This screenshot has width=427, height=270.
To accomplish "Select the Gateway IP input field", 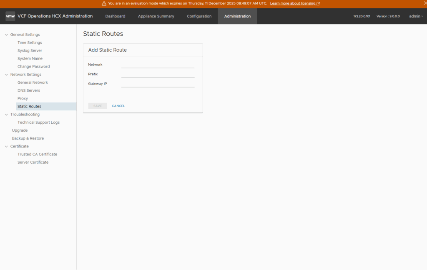I will coord(158,84).
